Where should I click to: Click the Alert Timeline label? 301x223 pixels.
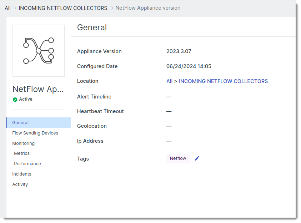(x=94, y=97)
